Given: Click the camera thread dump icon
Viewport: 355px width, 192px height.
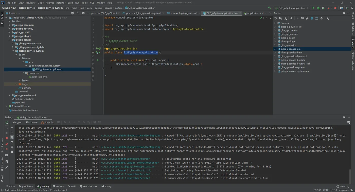Looking at the screenshot, I should point(7,155).
